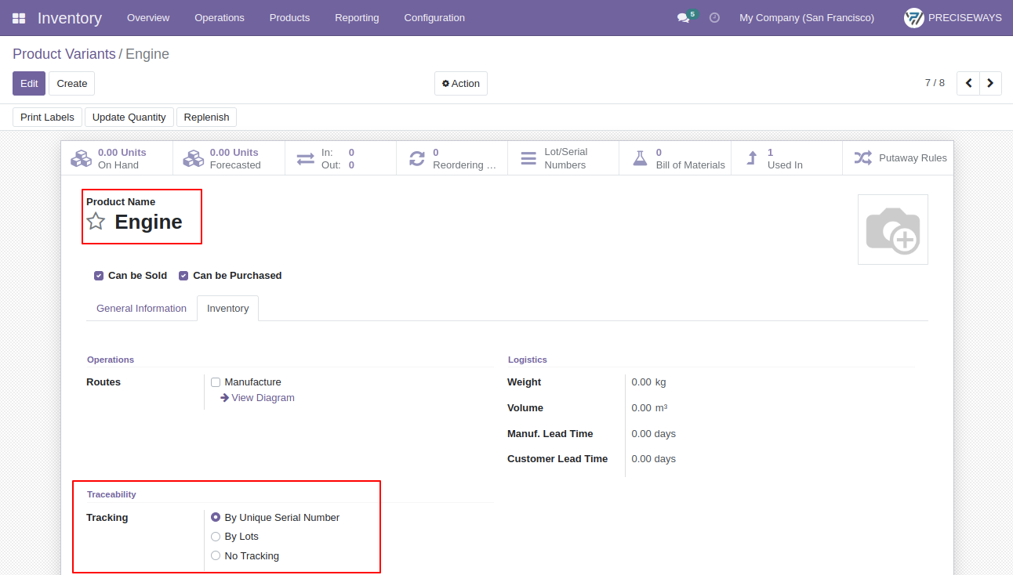Viewport: 1013px width, 575px height.
Task: Toggle the Manufacture route checkbox
Action: [216, 382]
